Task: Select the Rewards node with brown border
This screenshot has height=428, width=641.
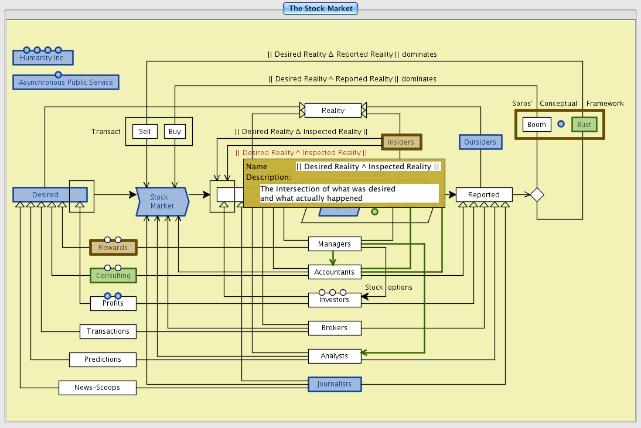Action: click(x=113, y=248)
